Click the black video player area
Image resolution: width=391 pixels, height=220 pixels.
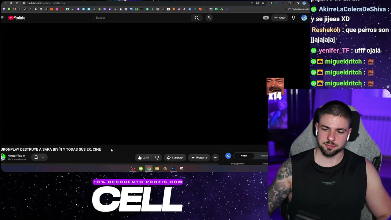(x=134, y=84)
